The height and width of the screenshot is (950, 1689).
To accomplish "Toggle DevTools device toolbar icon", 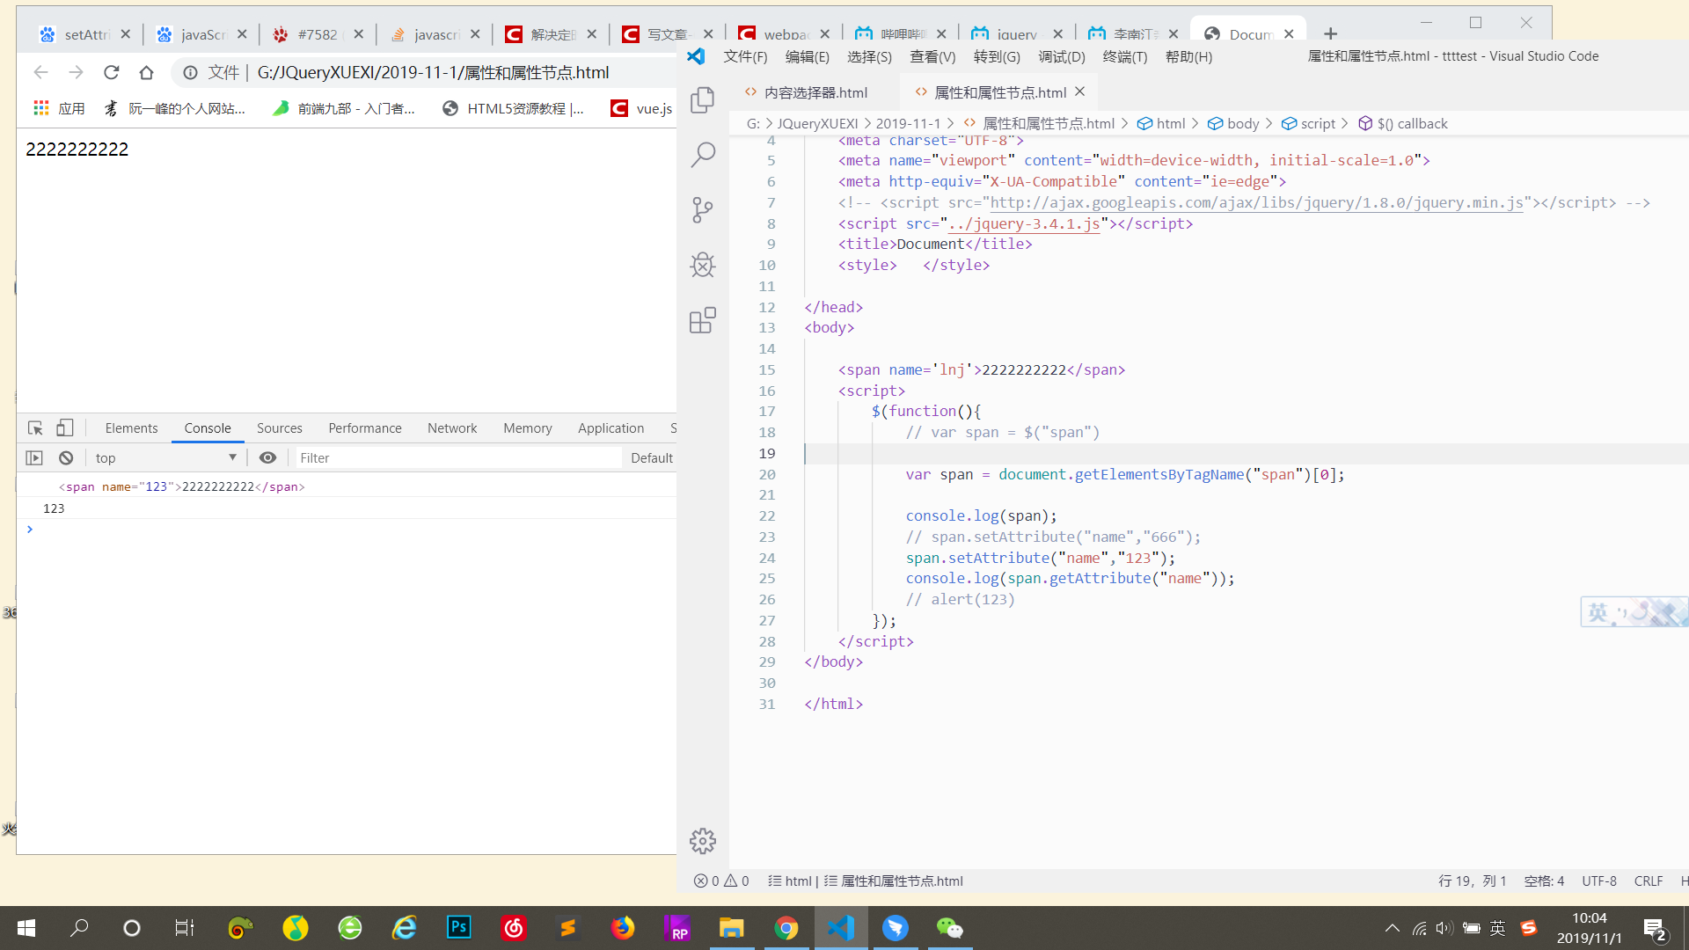I will coord(65,428).
